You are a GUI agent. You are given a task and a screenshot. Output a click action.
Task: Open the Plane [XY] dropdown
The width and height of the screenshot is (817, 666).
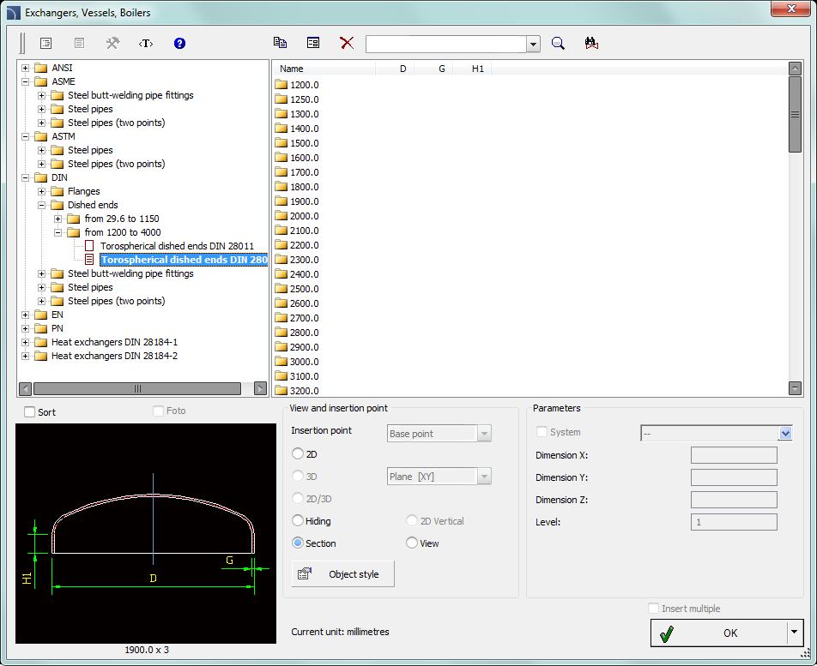click(484, 476)
